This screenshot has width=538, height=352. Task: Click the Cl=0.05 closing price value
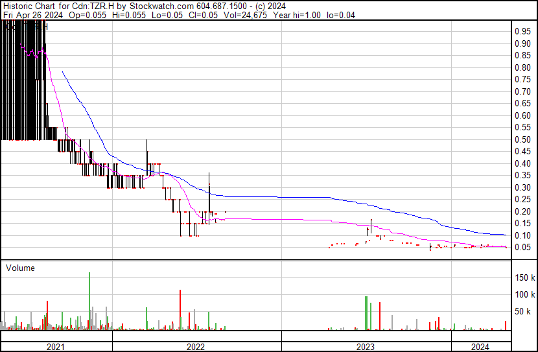(203, 15)
